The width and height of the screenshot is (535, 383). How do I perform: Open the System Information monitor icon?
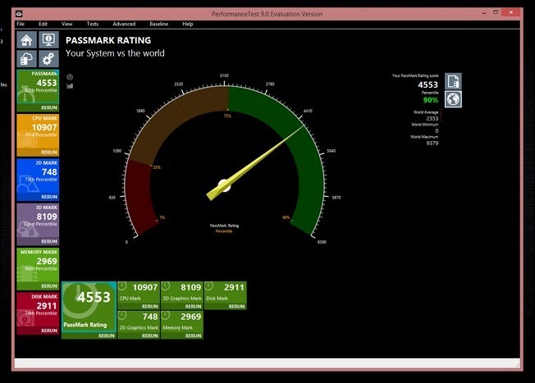48,40
